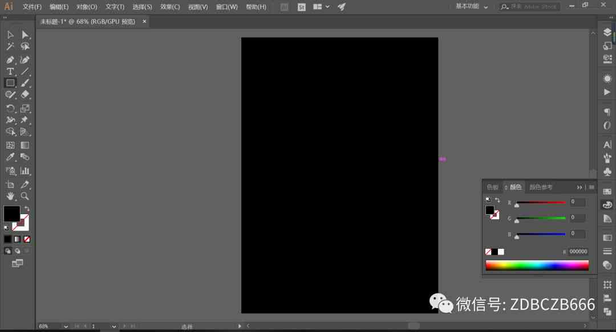Choose the Mesh tool

click(x=10, y=145)
